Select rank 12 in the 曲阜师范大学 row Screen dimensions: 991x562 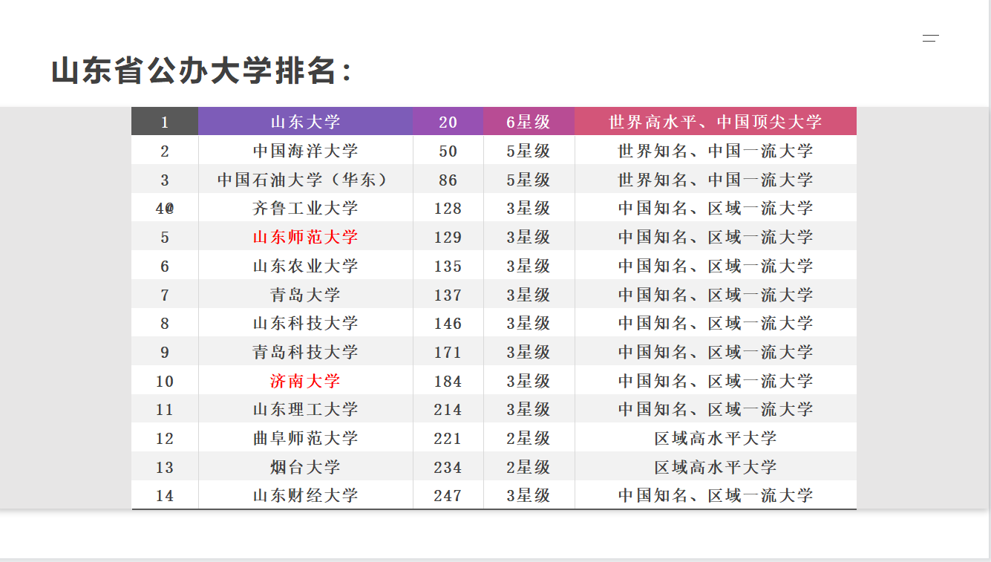click(x=165, y=438)
